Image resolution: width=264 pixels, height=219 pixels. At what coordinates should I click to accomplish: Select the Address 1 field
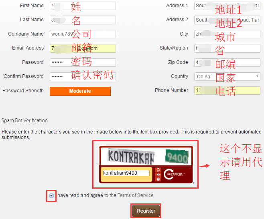click(227, 6)
